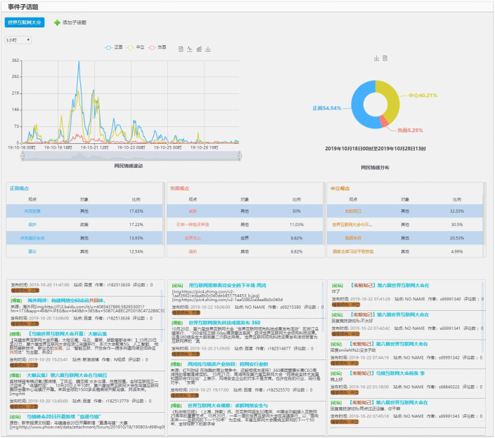This screenshot has width=495, height=438.
Task: Toggle the 中立 series in chart legend
Action: point(138,47)
